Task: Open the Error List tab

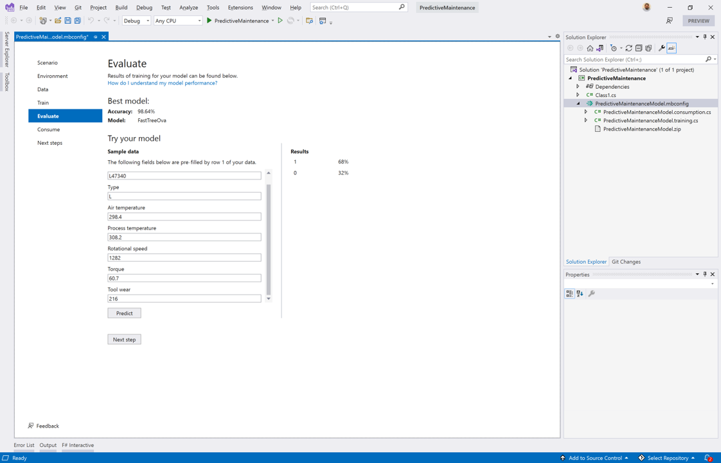Action: click(x=24, y=445)
